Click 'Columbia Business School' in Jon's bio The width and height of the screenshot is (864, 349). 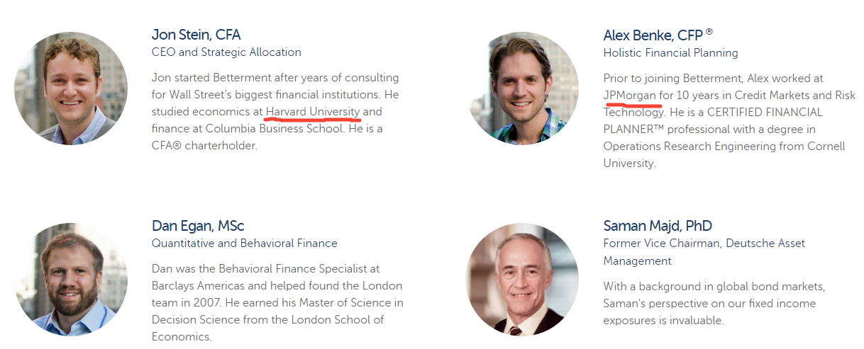(x=270, y=129)
